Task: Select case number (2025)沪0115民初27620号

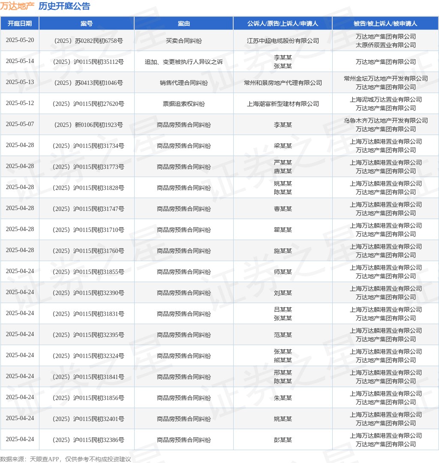Action: point(88,104)
